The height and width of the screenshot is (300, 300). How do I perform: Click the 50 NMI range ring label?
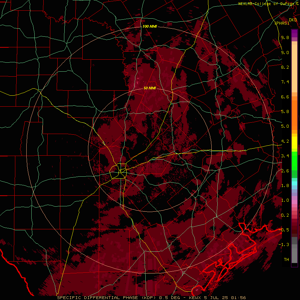150,88
